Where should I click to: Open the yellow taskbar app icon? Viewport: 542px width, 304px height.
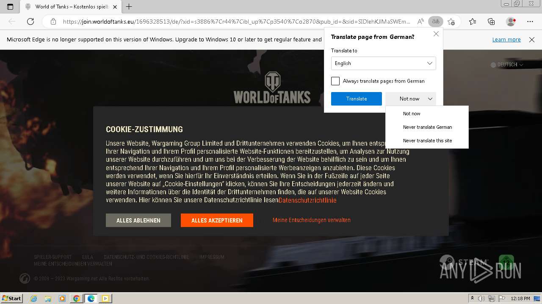[x=105, y=299]
